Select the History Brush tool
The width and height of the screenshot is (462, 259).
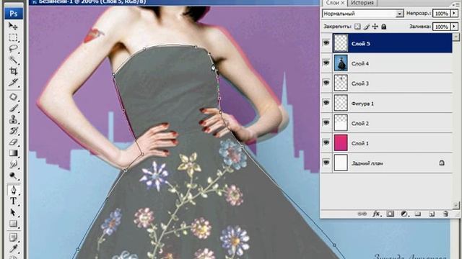point(13,131)
